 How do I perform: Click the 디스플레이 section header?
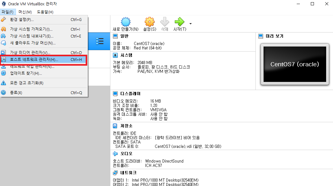(130, 94)
